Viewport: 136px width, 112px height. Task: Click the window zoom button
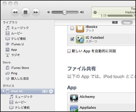[16, 4]
